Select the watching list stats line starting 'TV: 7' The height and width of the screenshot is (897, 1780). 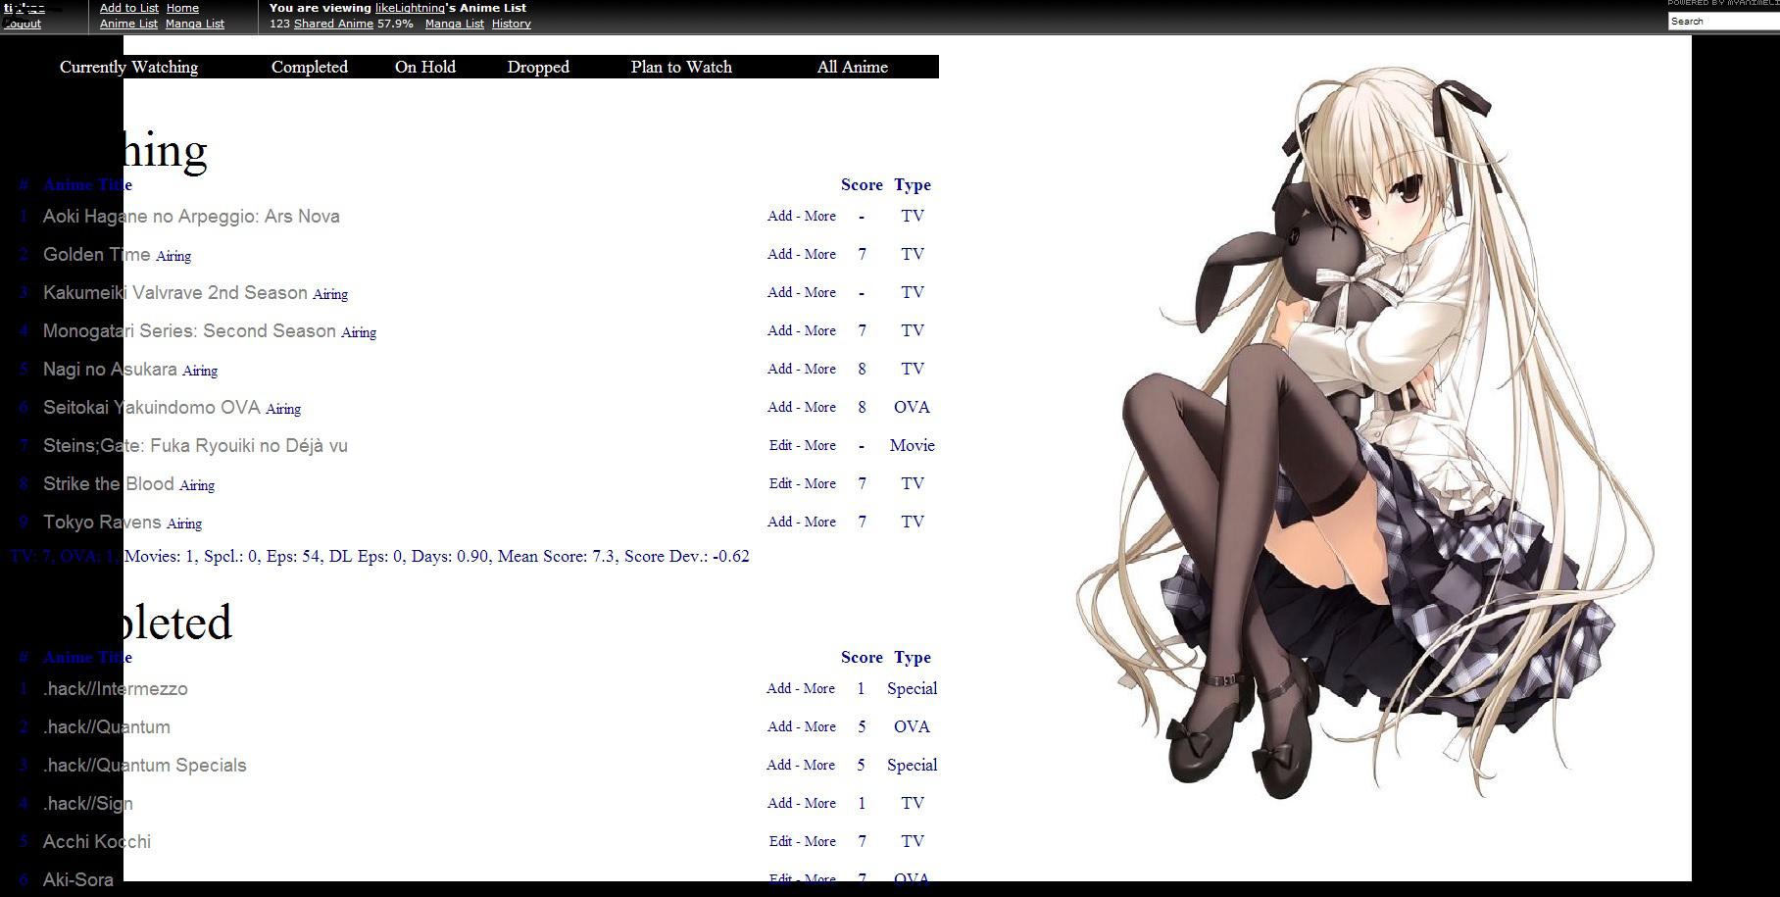point(379,556)
